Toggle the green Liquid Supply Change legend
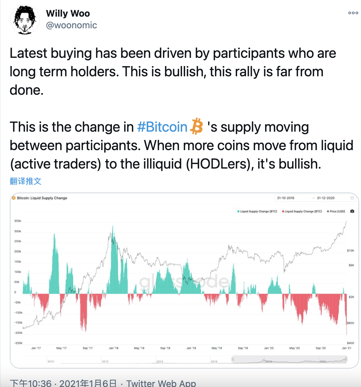This screenshot has width=361, height=387. coord(257,211)
